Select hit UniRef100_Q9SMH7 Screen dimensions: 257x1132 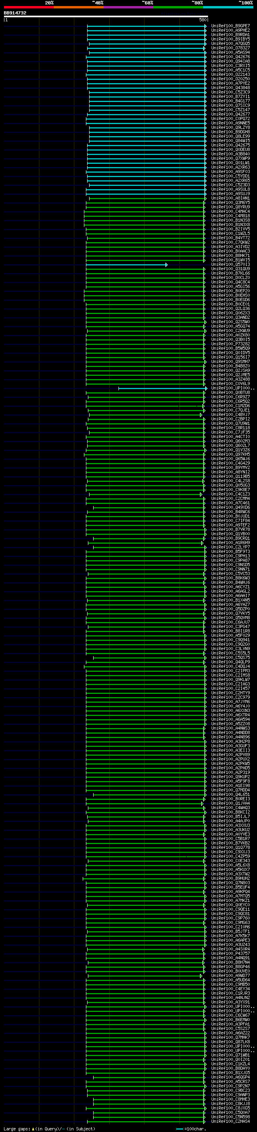(x=230, y=362)
